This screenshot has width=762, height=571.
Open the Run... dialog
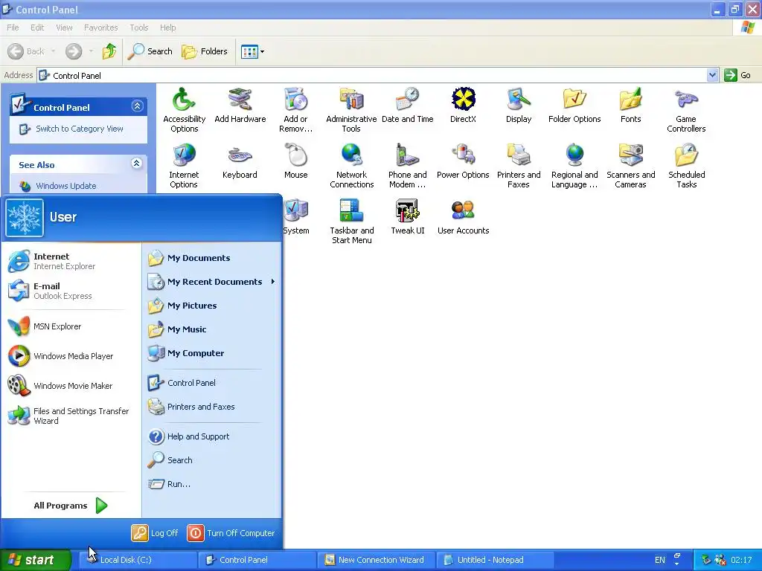tap(212, 483)
